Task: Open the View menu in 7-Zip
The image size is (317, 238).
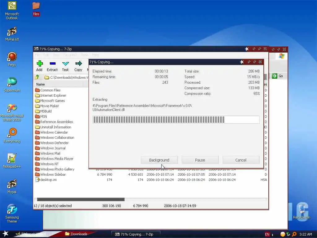Action: (x=56, y=55)
